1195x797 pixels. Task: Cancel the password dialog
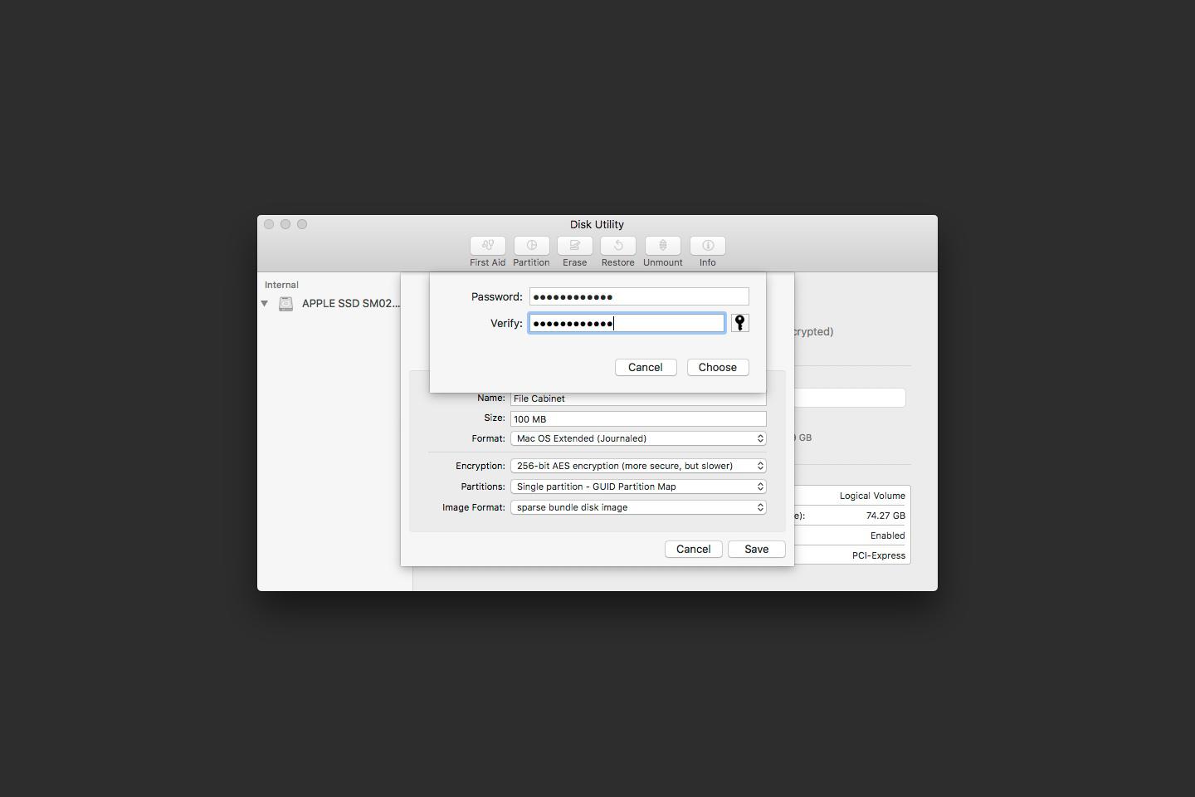pyautogui.click(x=645, y=367)
